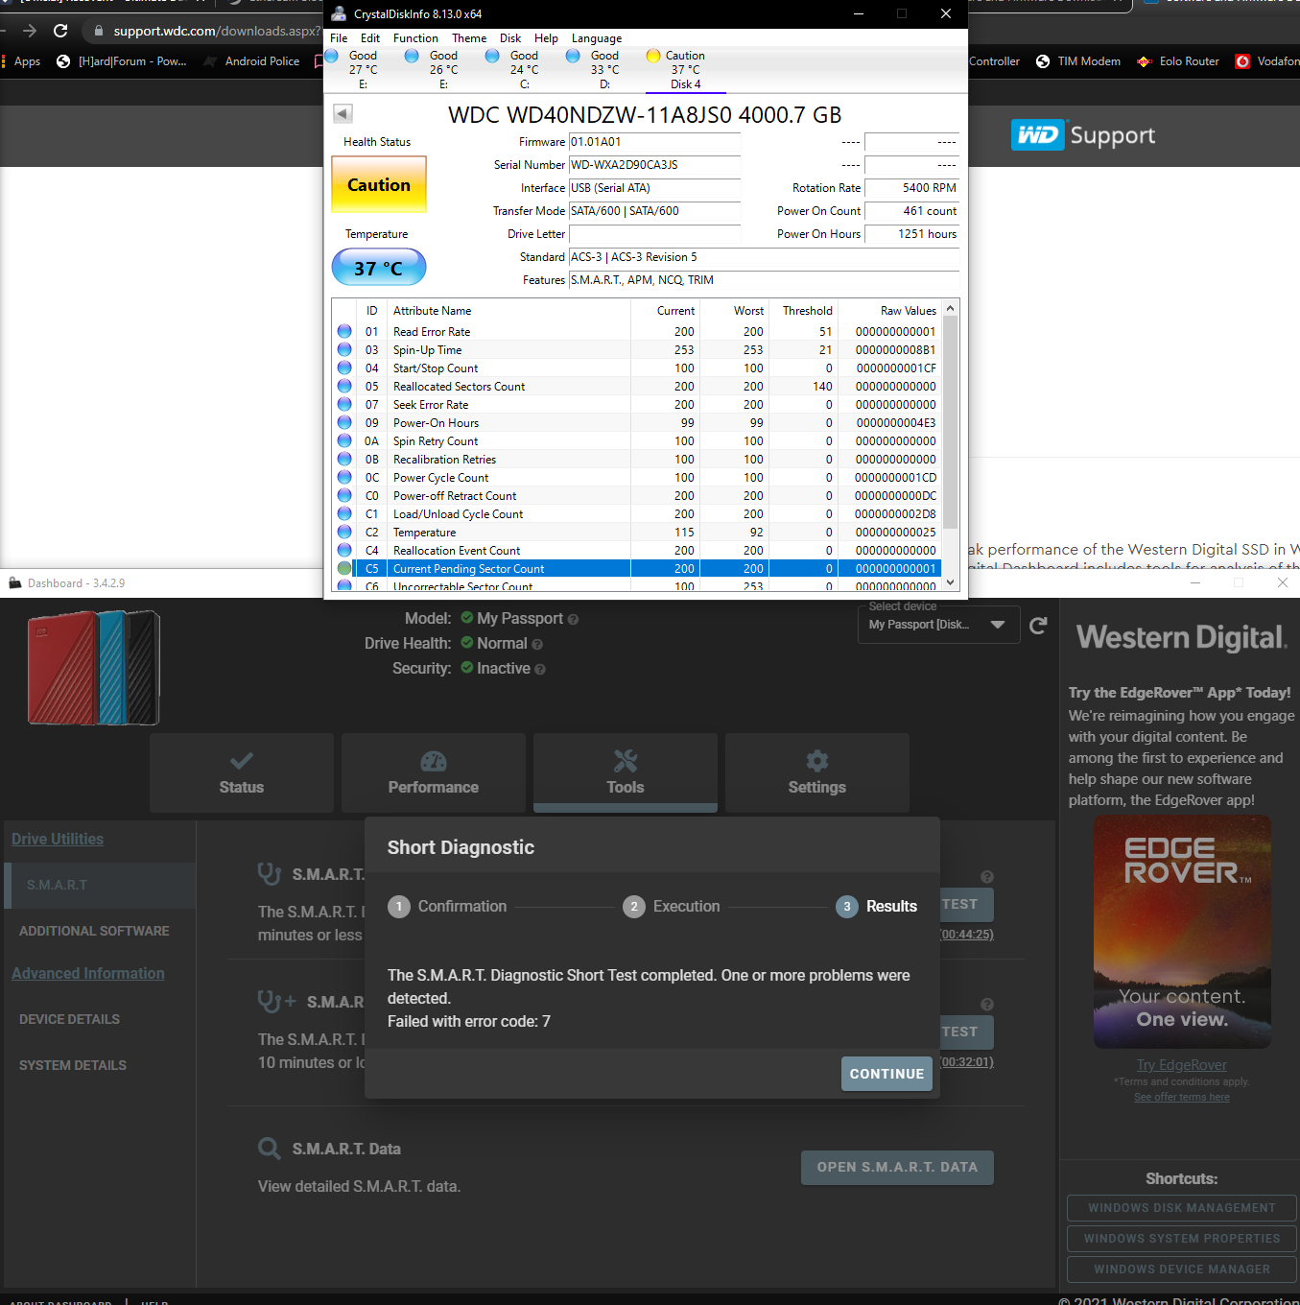Click the 37 °C temperature button
Image resolution: width=1300 pixels, height=1305 pixels.
[x=379, y=268]
